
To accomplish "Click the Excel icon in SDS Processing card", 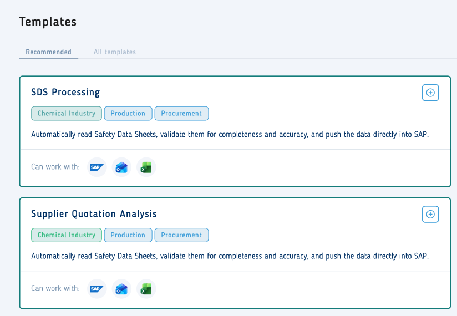I will click(146, 167).
